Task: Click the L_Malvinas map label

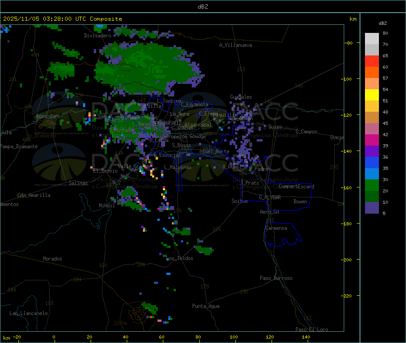Action: click(x=178, y=167)
